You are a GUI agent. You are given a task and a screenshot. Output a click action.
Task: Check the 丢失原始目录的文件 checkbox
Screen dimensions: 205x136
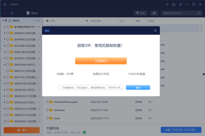click(x=8, y=27)
